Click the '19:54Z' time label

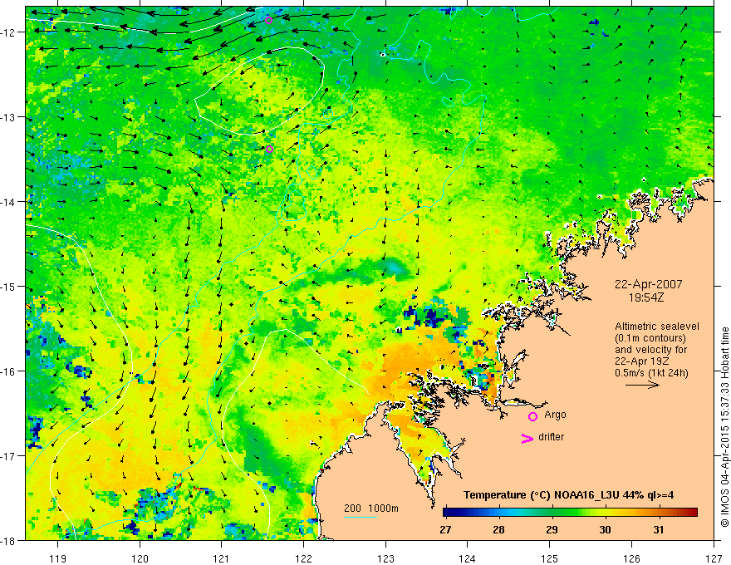[x=646, y=297]
